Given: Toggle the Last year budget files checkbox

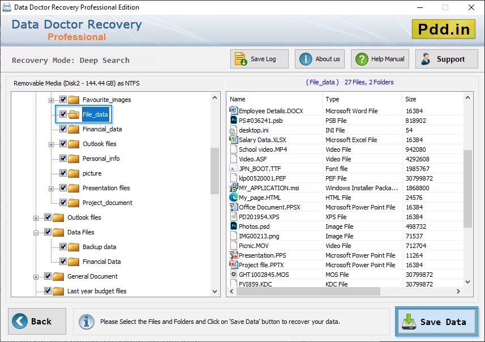Looking at the screenshot, I should click(48, 290).
